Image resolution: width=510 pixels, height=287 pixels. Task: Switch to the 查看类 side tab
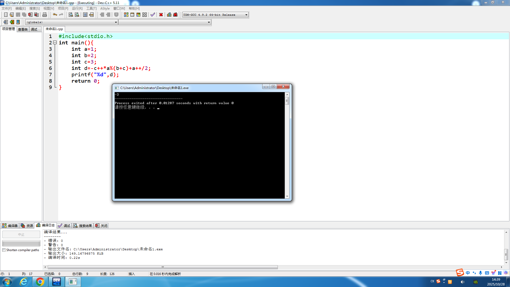coord(23,29)
